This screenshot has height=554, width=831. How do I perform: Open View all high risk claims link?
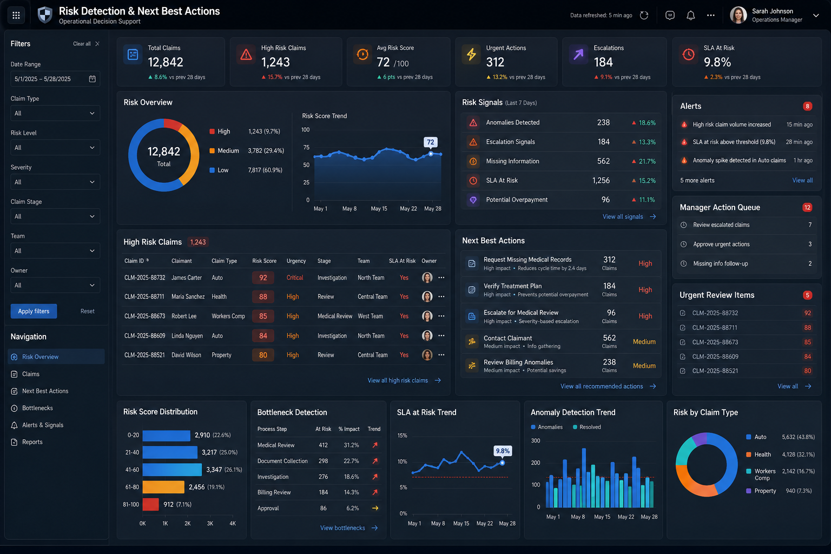click(404, 380)
